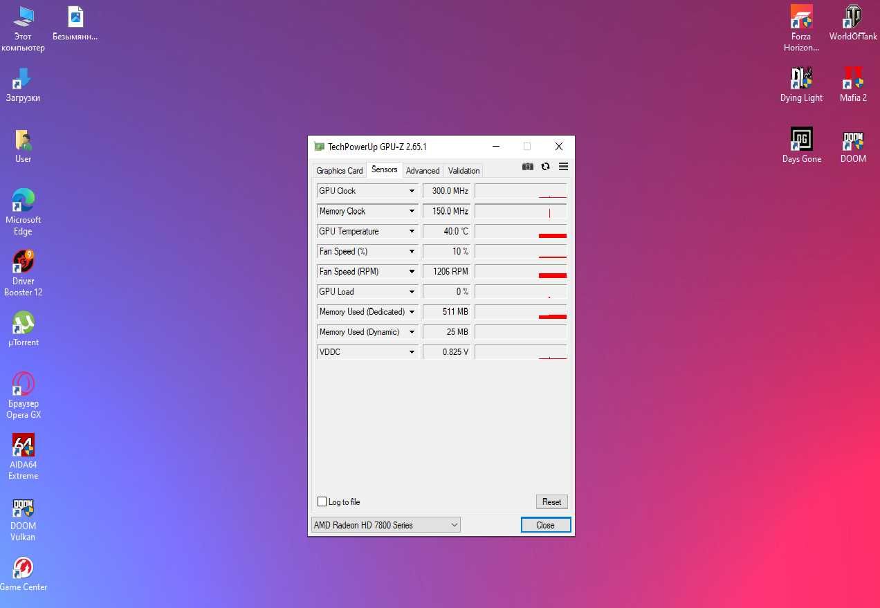Click the GPU Temperature history graph
The height and width of the screenshot is (608, 880).
pos(521,231)
